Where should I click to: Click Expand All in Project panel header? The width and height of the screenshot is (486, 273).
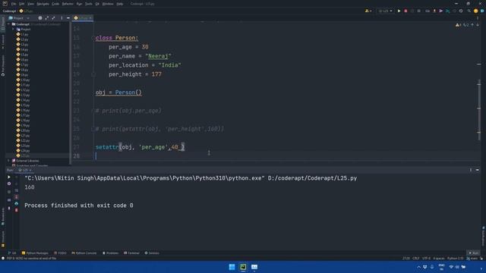pyautogui.click(x=47, y=18)
